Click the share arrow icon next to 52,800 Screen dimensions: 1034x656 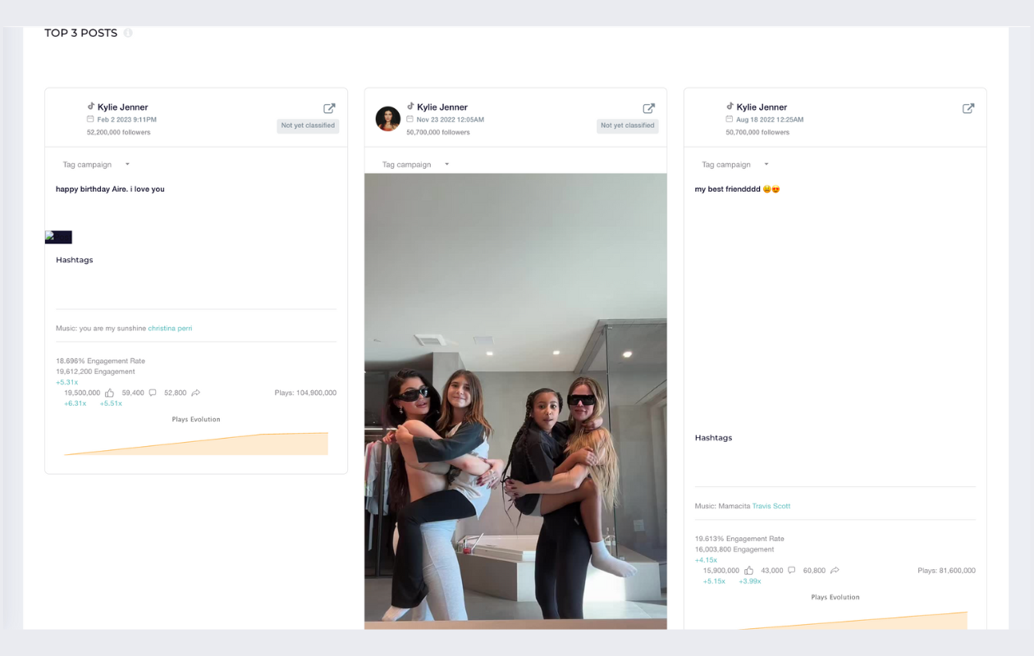(x=196, y=393)
